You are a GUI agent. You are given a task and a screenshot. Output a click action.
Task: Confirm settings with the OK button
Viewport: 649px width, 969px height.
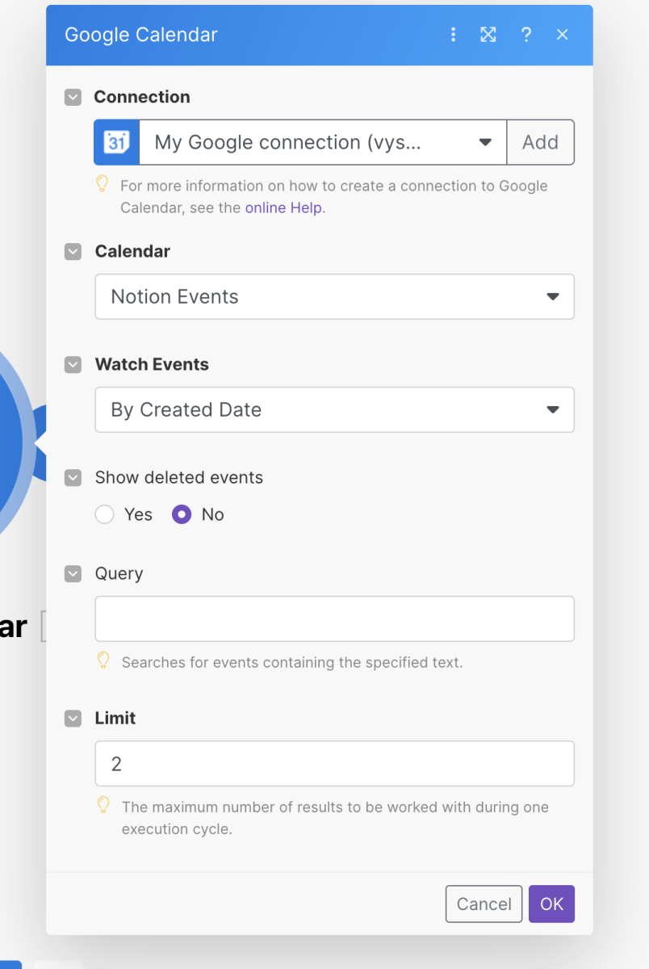tap(552, 904)
